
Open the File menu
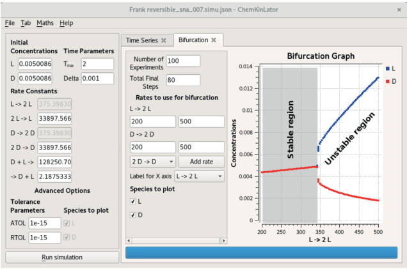click(10, 23)
